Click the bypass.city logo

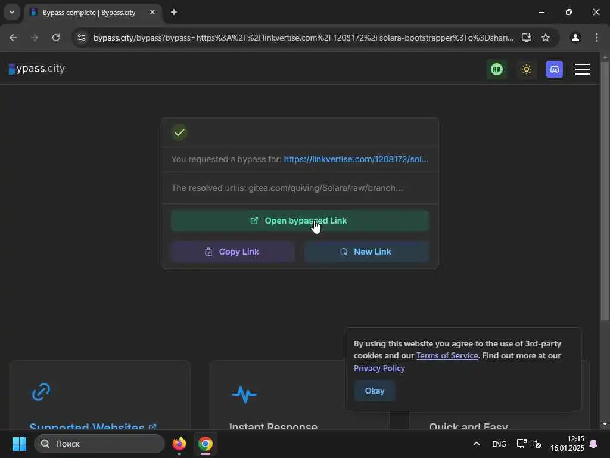click(37, 69)
